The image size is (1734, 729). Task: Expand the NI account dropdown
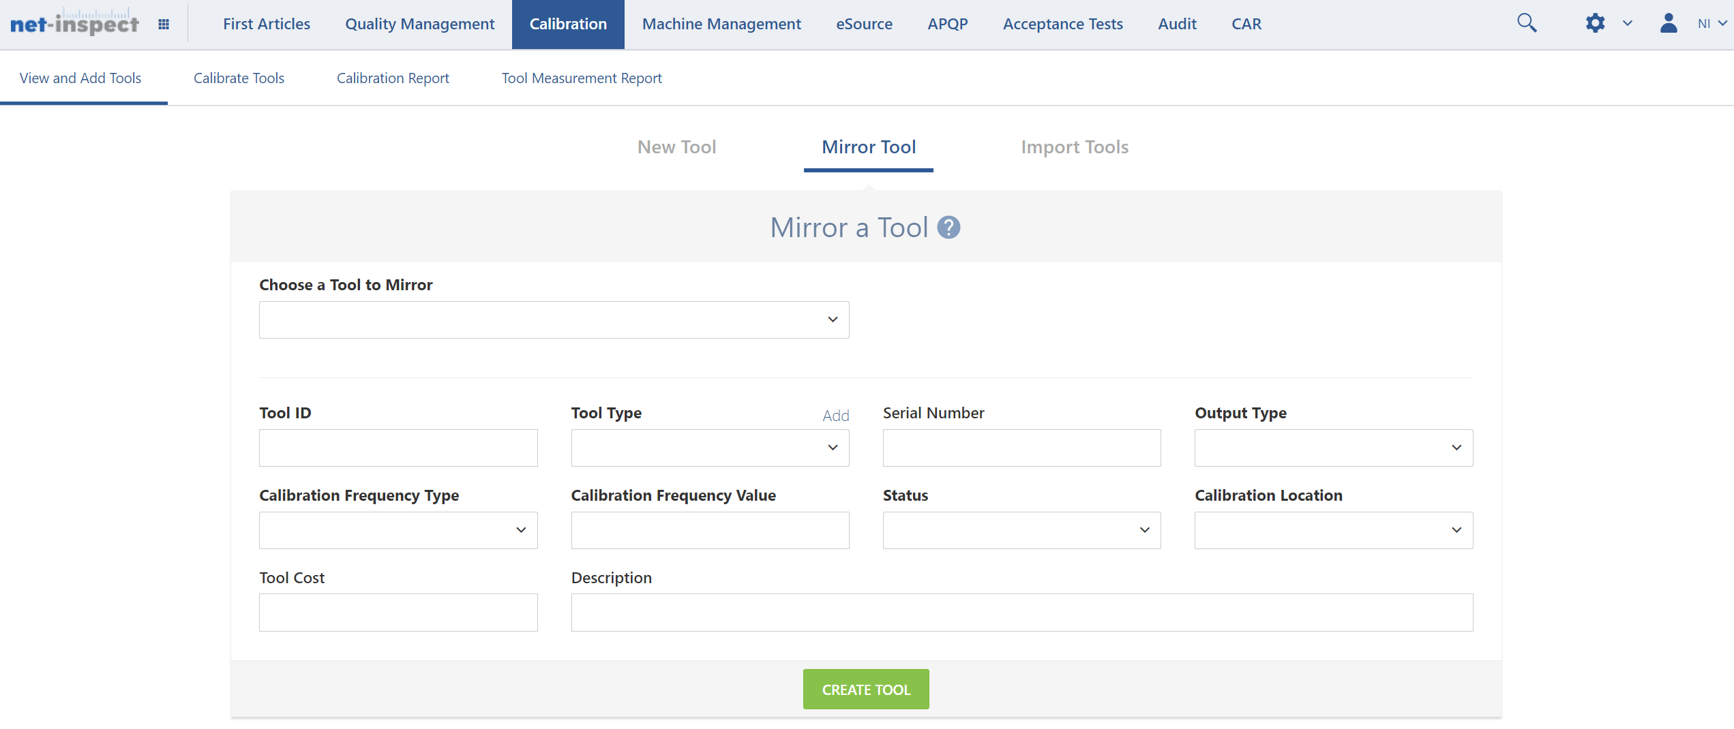(x=1712, y=24)
